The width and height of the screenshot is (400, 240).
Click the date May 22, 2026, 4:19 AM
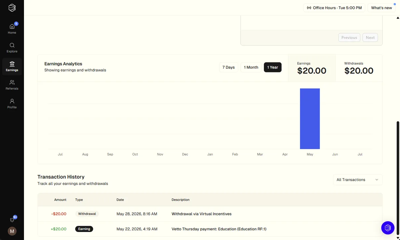(x=137, y=229)
